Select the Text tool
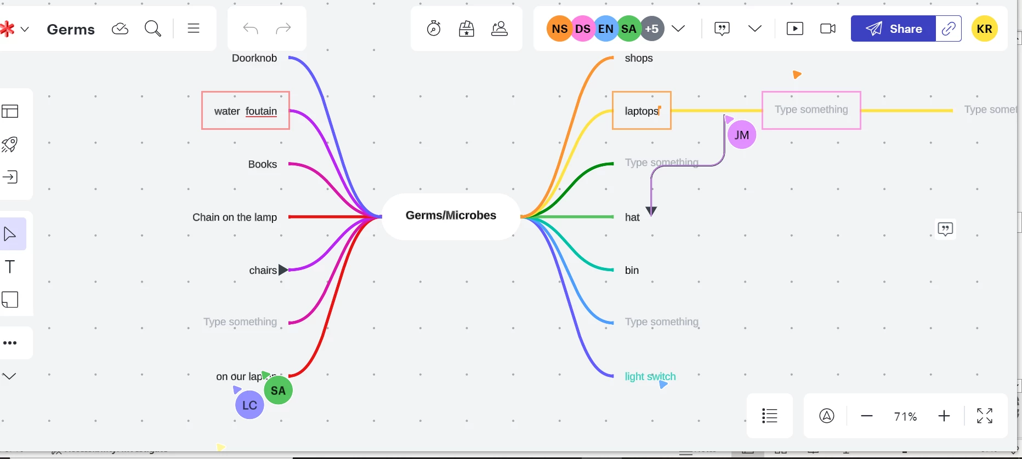This screenshot has height=459, width=1022. pos(10,267)
